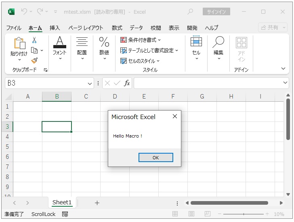Screen dimensions: 294x222
Task: Open the 配置 alignment group menu
Action: point(82,48)
